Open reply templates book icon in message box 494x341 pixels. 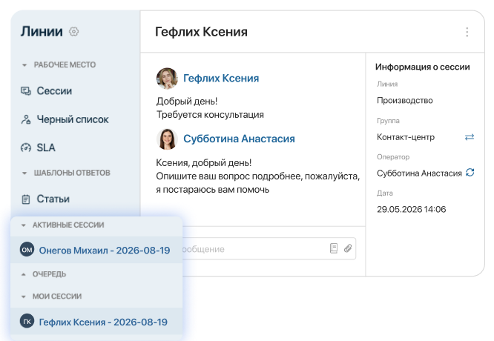pyautogui.click(x=334, y=248)
